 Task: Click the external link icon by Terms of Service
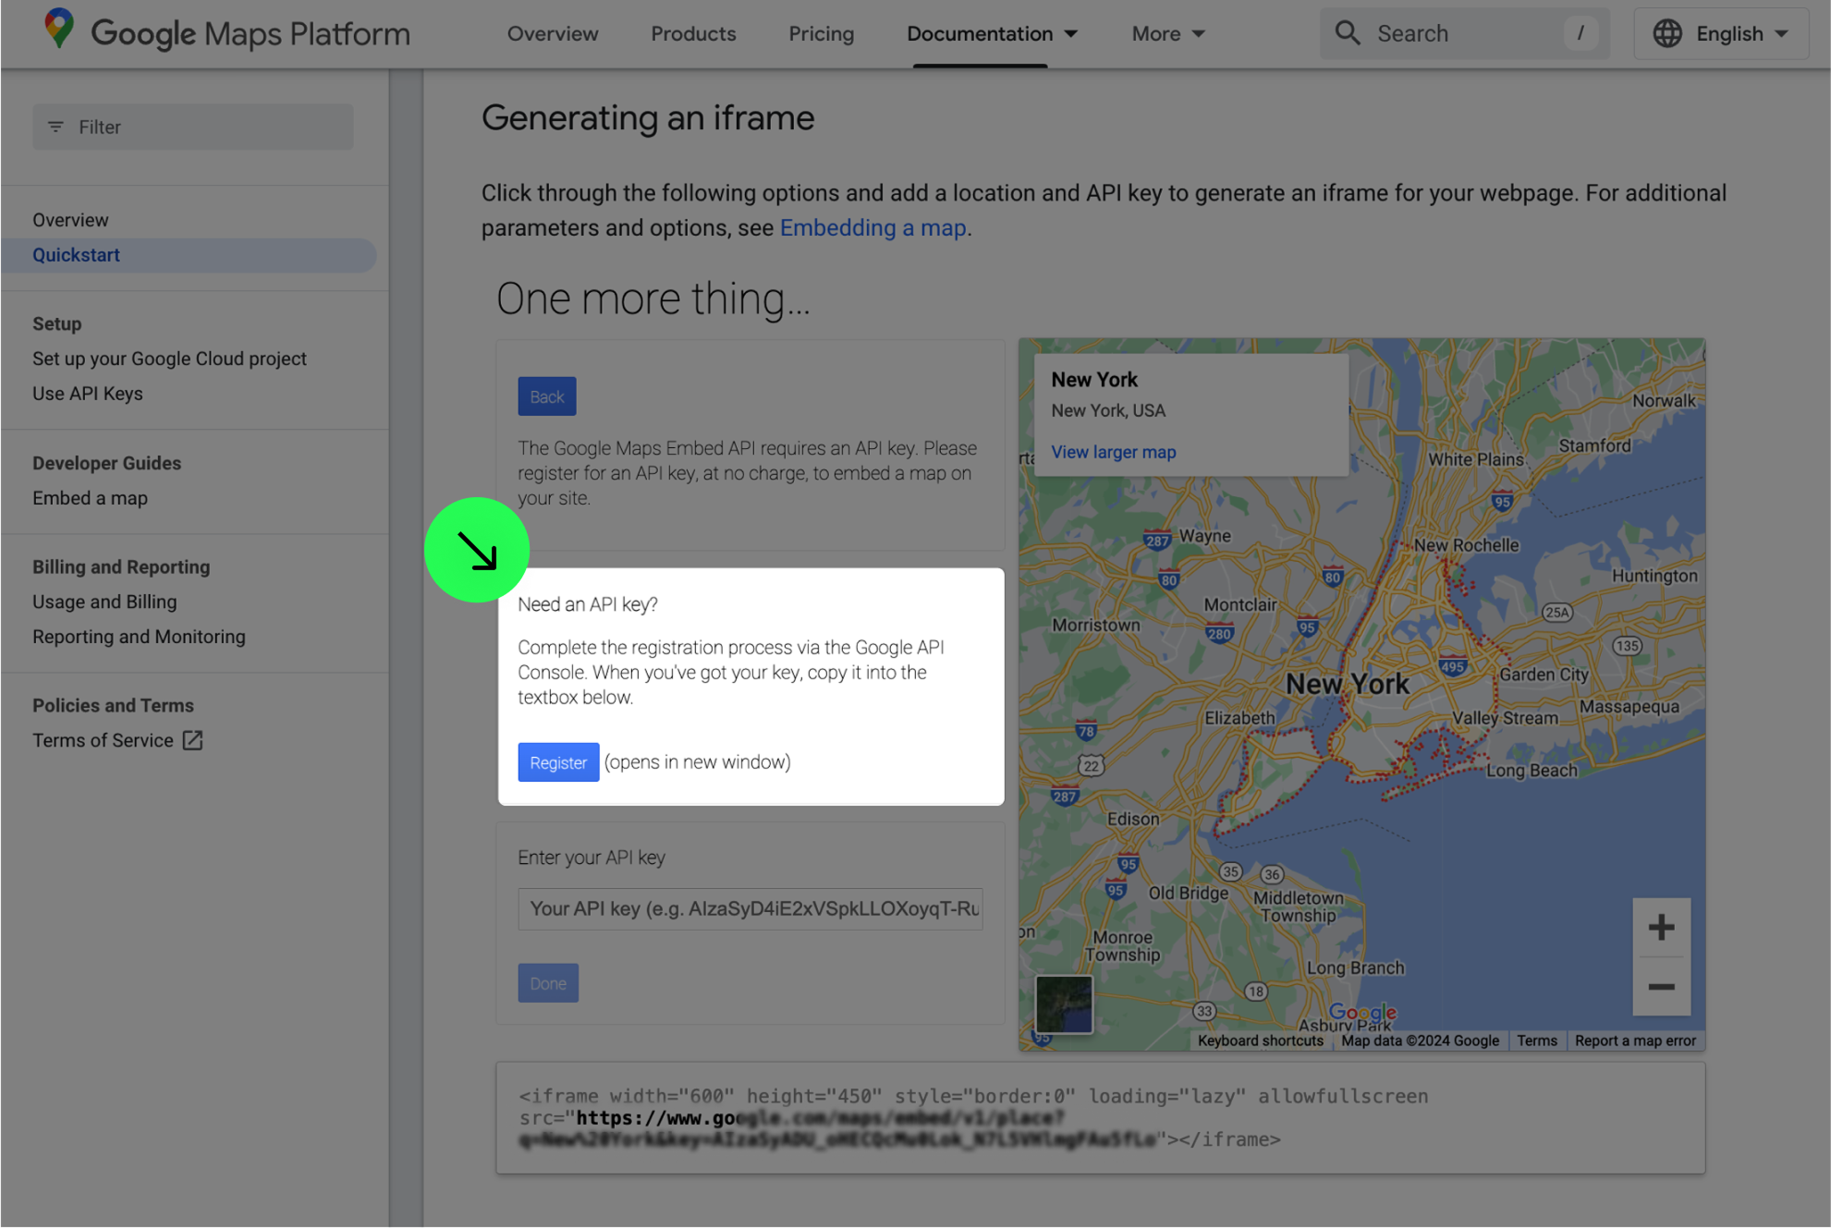pos(192,740)
